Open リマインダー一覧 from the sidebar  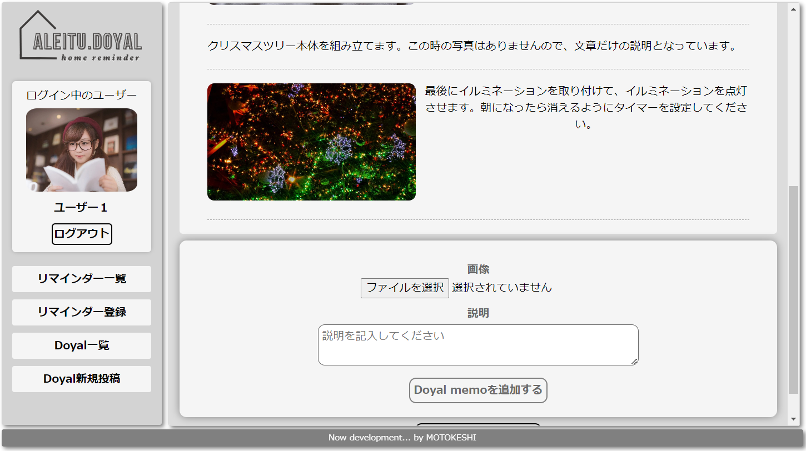(x=81, y=279)
